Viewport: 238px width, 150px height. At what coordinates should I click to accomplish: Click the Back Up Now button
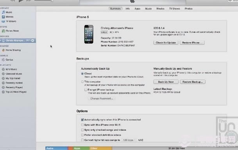pyautogui.click(x=166, y=82)
